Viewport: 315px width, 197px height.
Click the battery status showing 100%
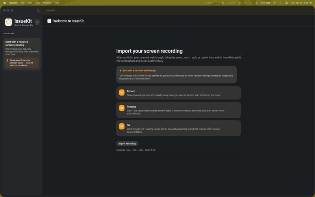(265, 3)
